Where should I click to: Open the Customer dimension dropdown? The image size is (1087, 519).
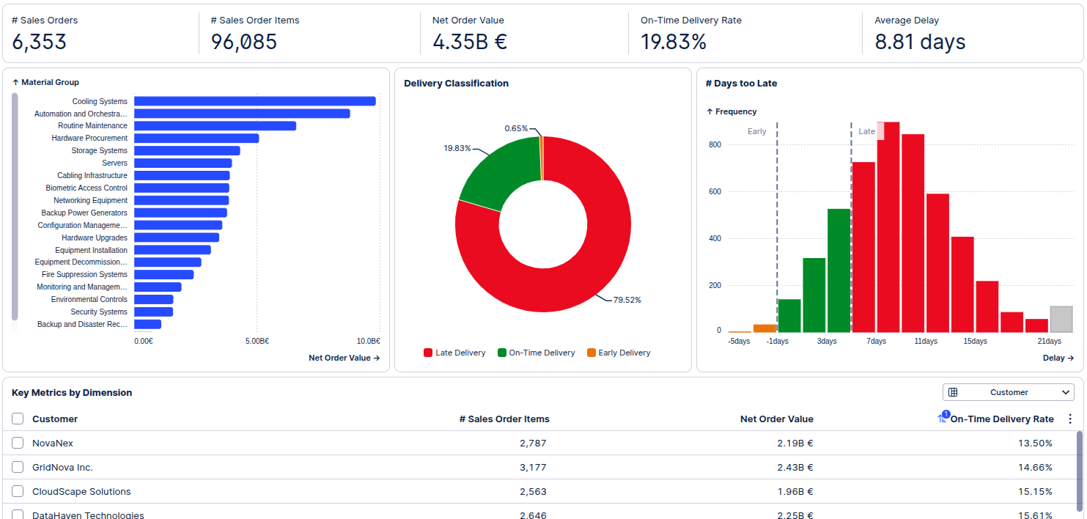[x=1009, y=392]
